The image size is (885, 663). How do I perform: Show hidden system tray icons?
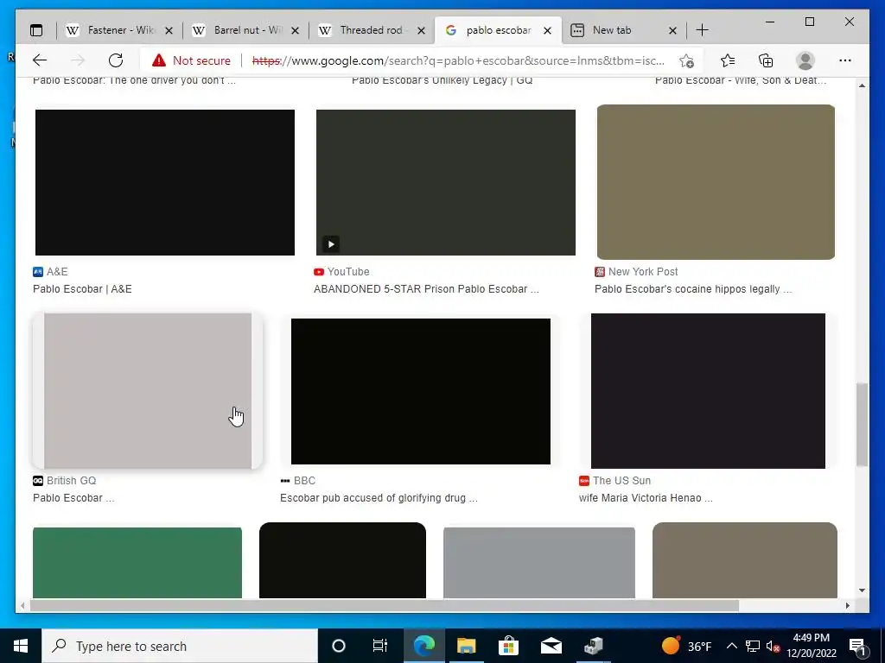tap(731, 646)
